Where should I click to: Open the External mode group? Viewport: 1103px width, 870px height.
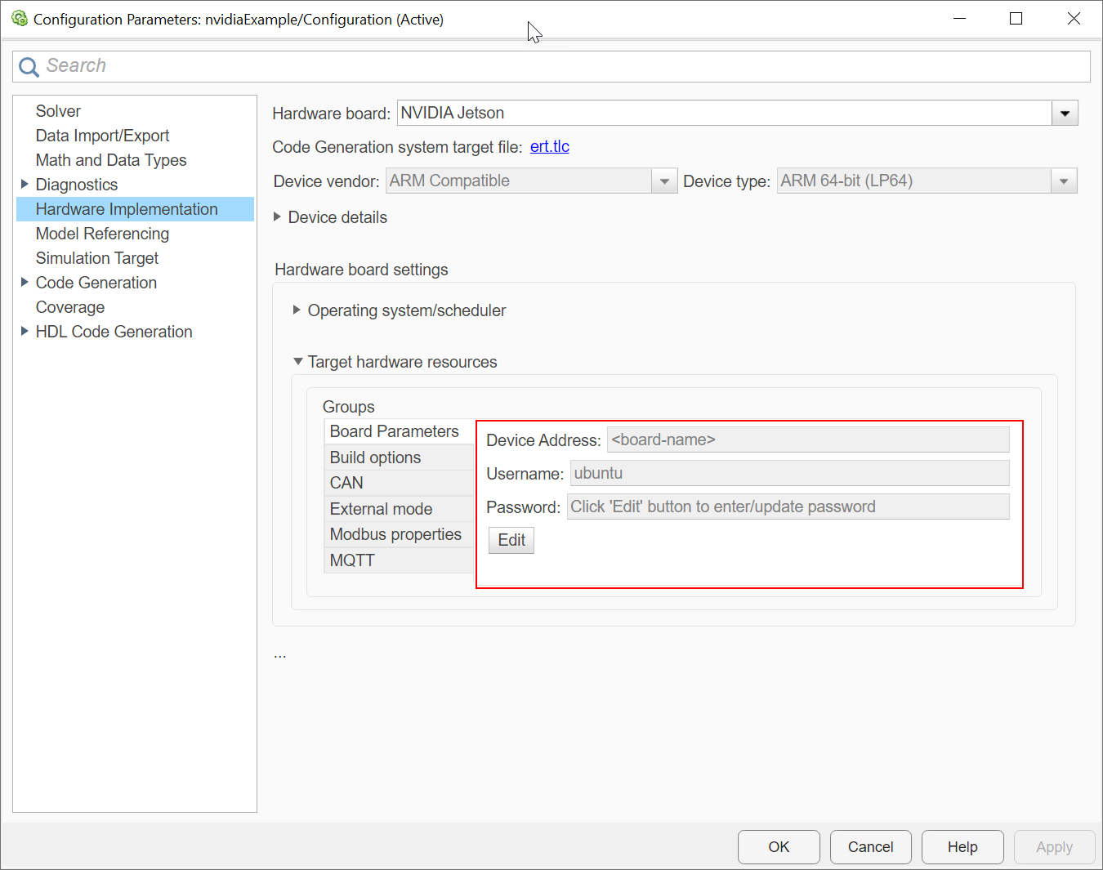381,508
